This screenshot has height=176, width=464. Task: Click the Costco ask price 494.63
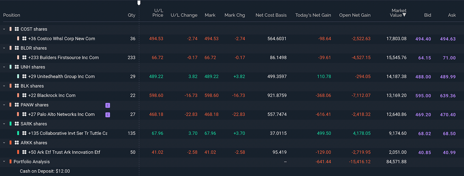click(448, 39)
